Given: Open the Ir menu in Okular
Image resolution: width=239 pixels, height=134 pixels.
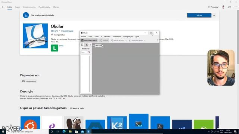Looking at the screenshot, I should pyautogui.click(x=101, y=36).
